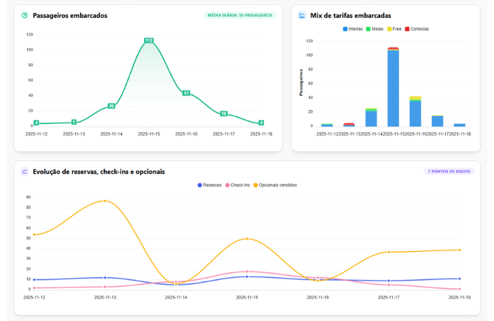Screen dimensions: 494x321
Task: Click the yellow Free segment on the 2025-11-16 bar
Action: pos(415,98)
